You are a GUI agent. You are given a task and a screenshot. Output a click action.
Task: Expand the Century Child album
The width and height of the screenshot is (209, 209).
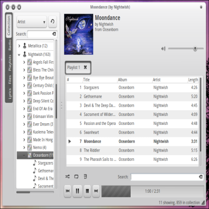[24, 86]
